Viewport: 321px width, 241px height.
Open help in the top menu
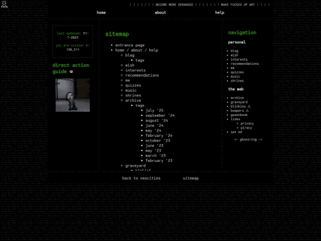click(x=219, y=12)
